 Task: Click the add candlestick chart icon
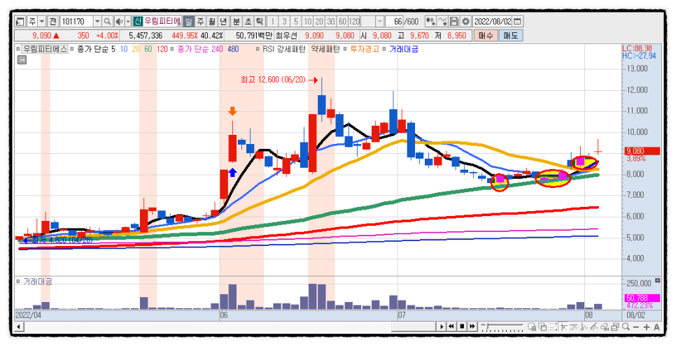(430, 21)
